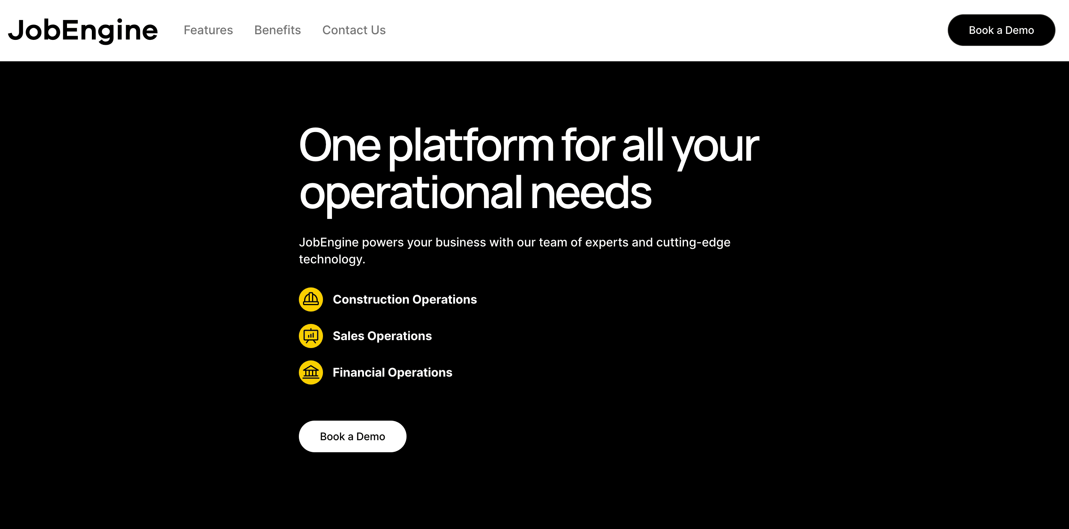Open the Features page from the navigation

(x=208, y=30)
